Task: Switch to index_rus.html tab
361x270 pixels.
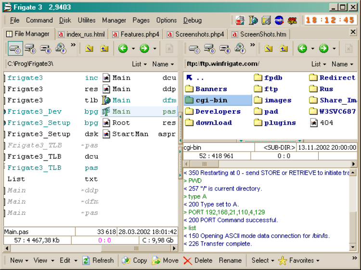Action: (x=81, y=35)
